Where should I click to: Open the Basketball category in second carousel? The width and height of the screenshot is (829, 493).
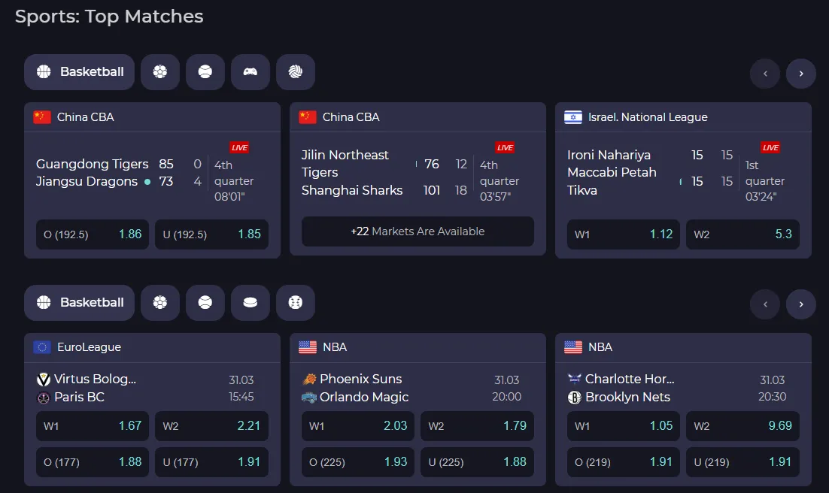coord(79,302)
